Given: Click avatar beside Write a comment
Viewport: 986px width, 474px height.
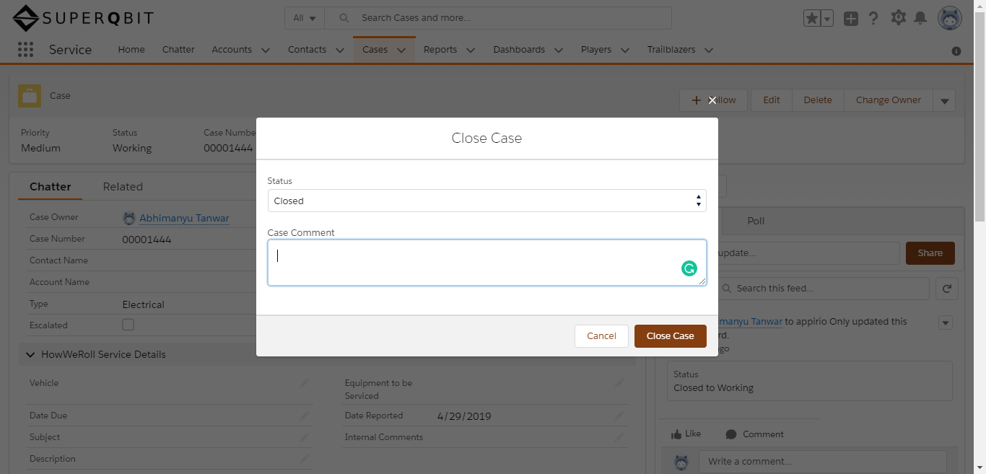Looking at the screenshot, I should coord(681,462).
